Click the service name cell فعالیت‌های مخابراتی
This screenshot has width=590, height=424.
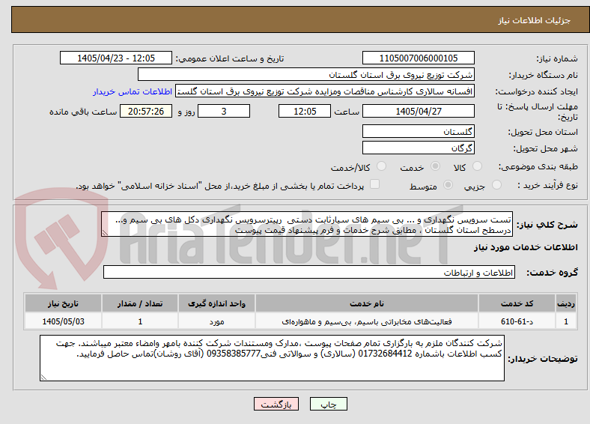point(367,321)
